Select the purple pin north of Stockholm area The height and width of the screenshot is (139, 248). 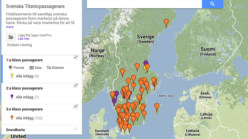point(146,63)
